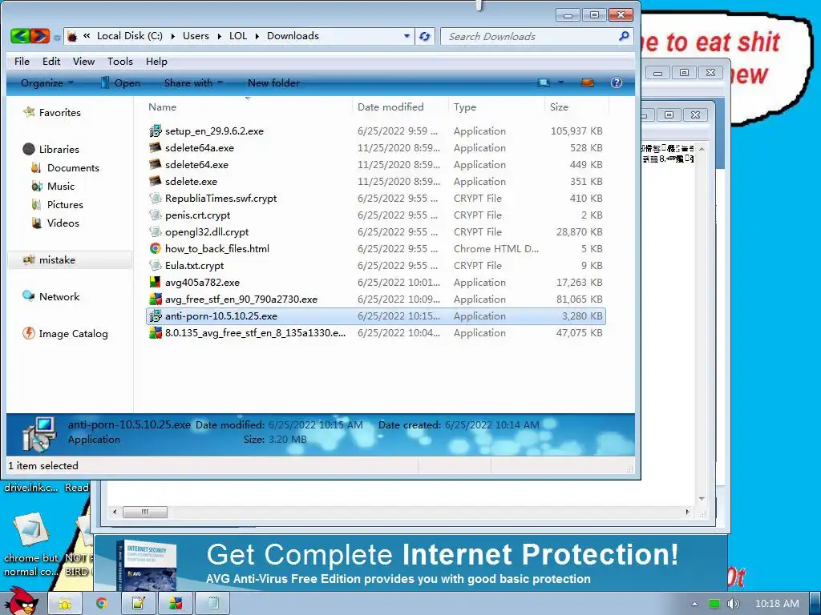Expand the LOL breadcrumb arrow
The width and height of the screenshot is (821, 615).
257,36
